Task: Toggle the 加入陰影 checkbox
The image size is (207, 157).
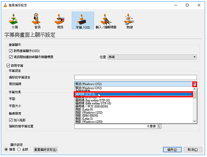Action: pyautogui.click(x=11, y=120)
